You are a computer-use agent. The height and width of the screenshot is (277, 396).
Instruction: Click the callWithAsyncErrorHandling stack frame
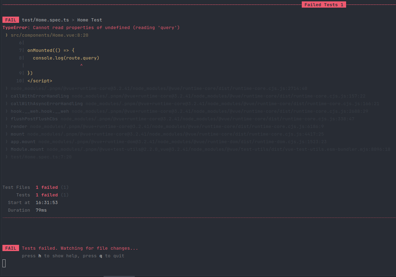coord(195,104)
